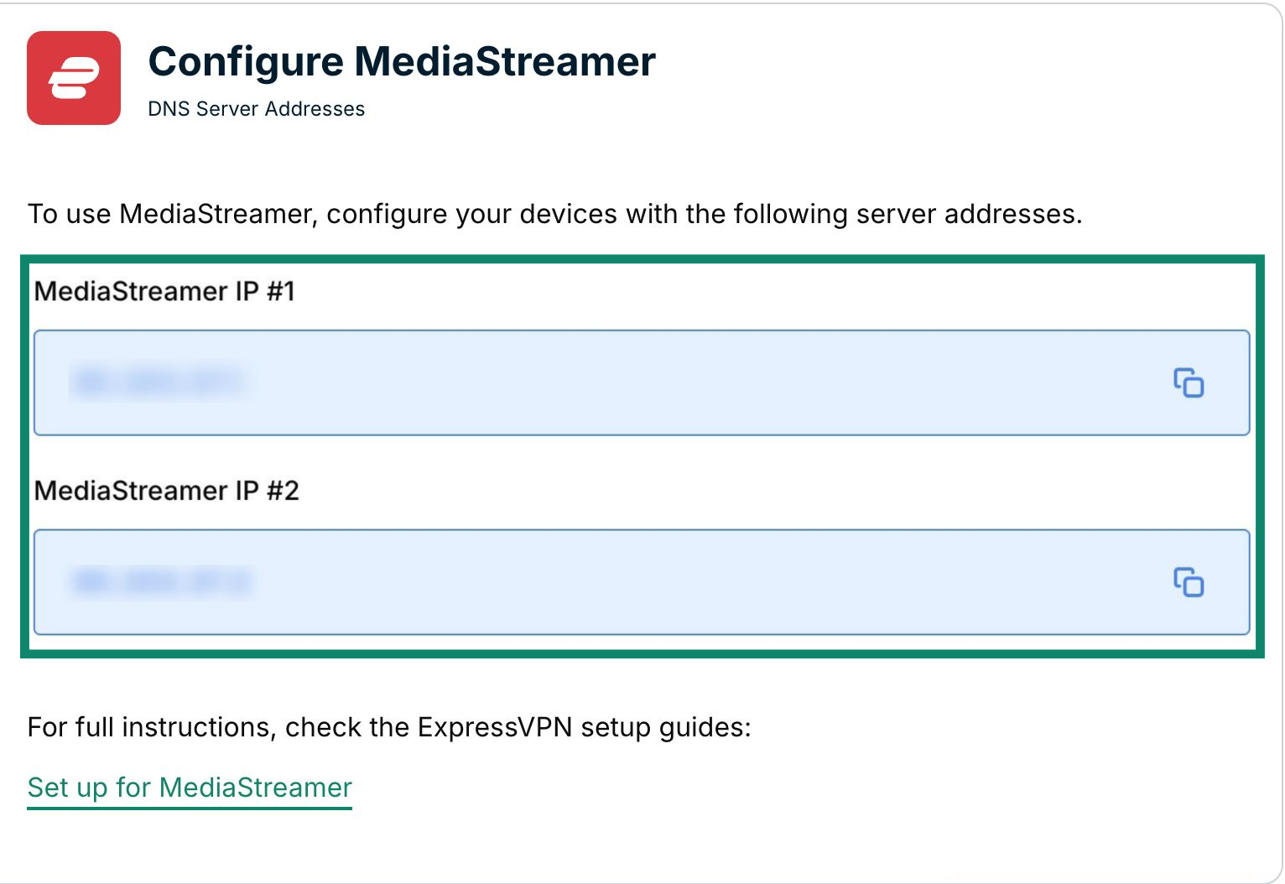Click inside the MediaStreamer IP #1 field
The width and height of the screenshot is (1285, 884).
[642, 382]
